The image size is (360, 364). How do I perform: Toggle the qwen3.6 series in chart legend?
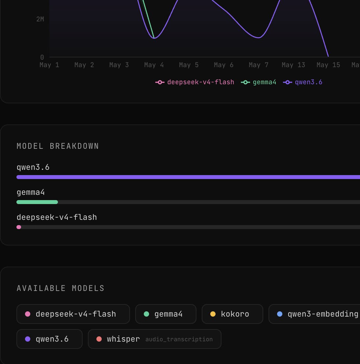coord(302,82)
